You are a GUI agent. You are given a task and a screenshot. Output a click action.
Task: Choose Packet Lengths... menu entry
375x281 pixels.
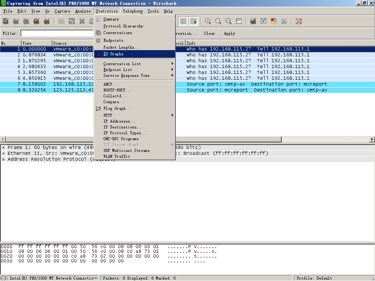pos(135,47)
